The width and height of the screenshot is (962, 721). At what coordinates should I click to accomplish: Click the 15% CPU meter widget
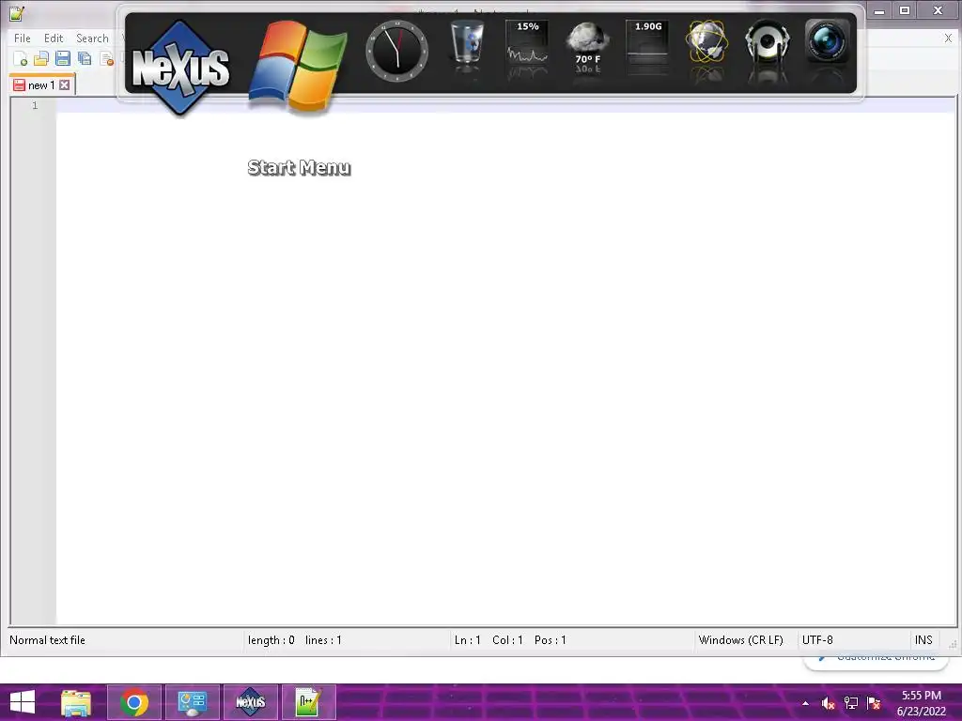pyautogui.click(x=527, y=42)
